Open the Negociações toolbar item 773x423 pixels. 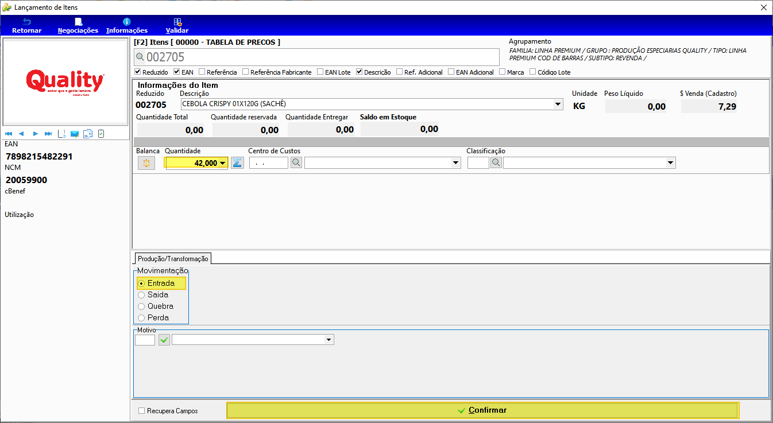click(78, 26)
